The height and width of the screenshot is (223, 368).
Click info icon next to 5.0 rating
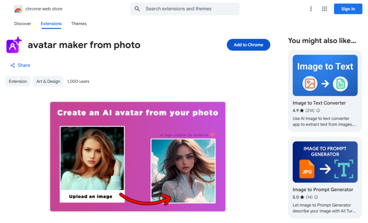pyautogui.click(x=316, y=197)
